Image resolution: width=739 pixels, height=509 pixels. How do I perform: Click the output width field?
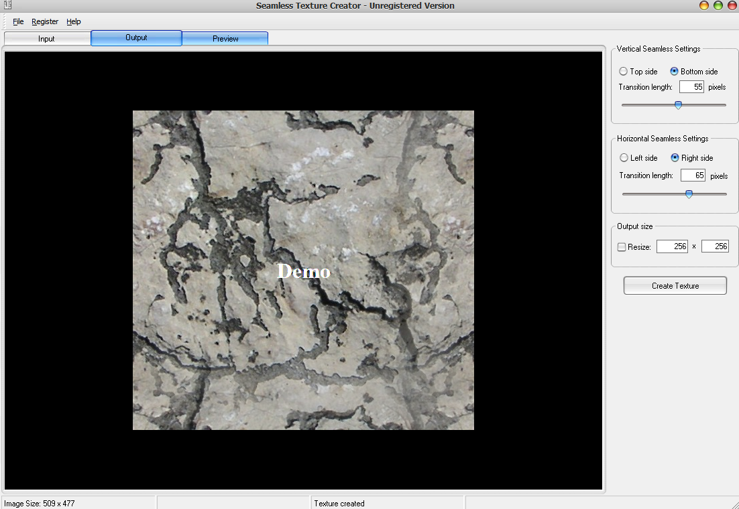pyautogui.click(x=672, y=246)
